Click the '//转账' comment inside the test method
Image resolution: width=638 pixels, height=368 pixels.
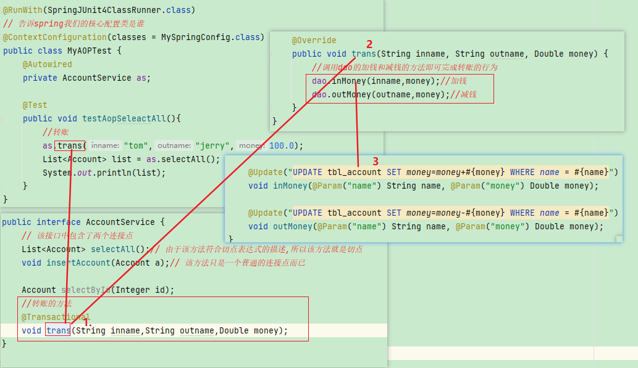(x=56, y=132)
